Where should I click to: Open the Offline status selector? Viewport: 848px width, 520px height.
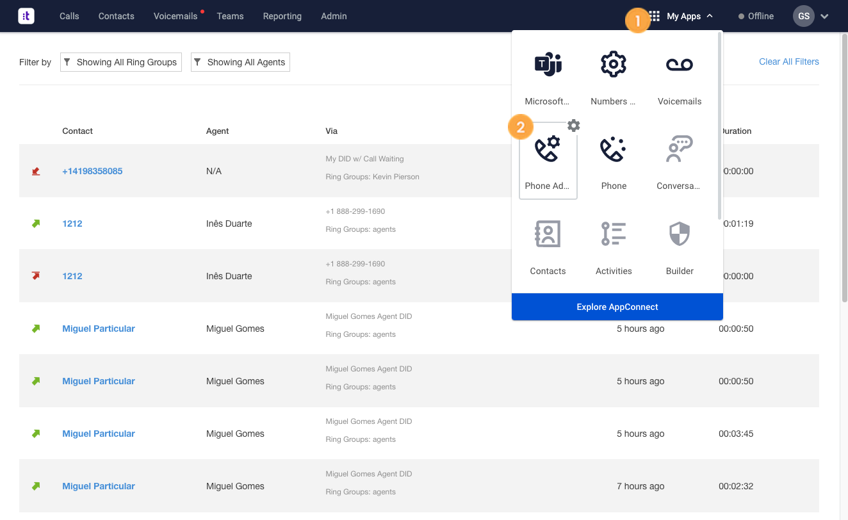point(756,16)
